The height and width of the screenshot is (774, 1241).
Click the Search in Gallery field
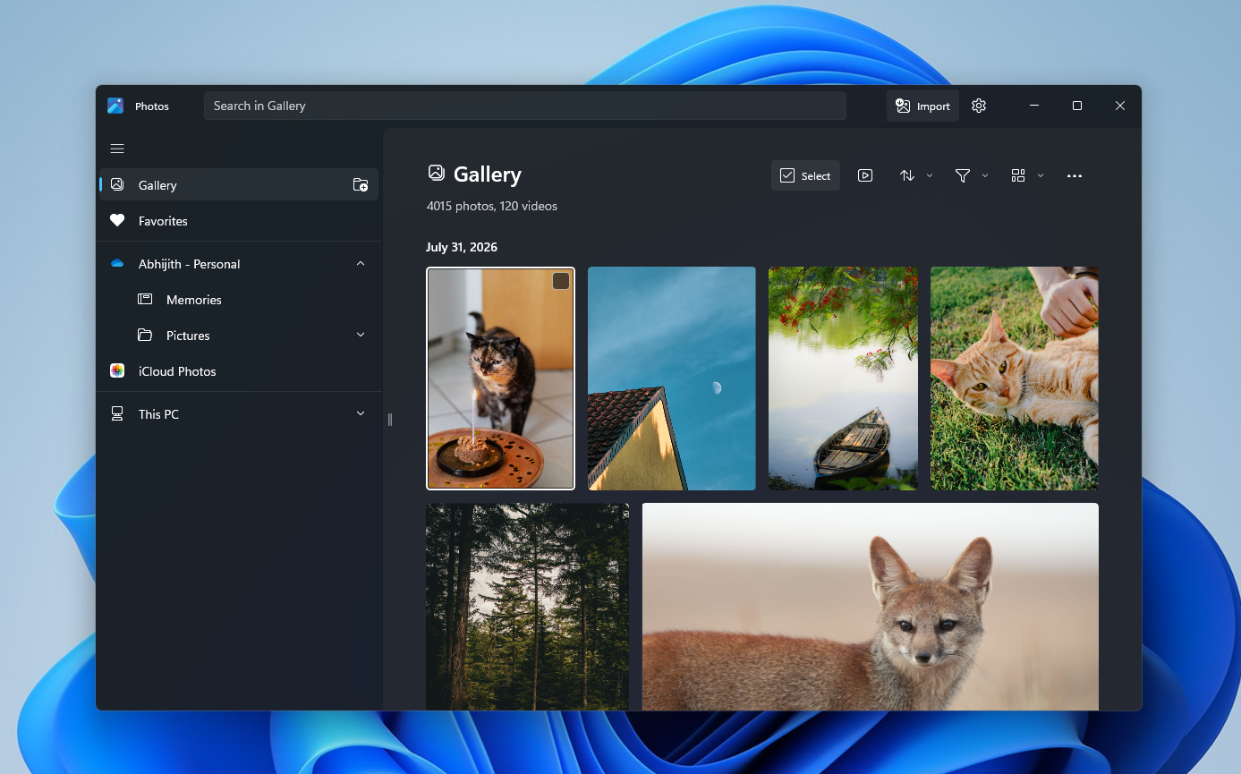click(x=524, y=106)
